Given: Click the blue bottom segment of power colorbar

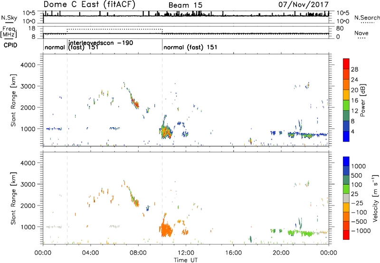Looking at the screenshot, I should 346,136.
